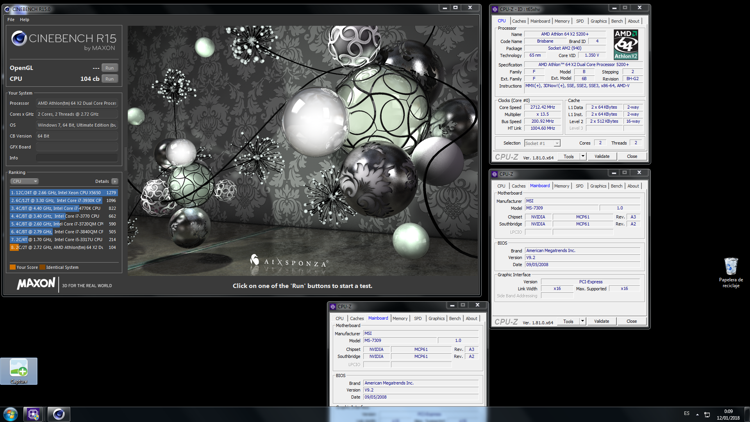Click Close in top CPU-Z window
Image resolution: width=750 pixels, height=422 pixels.
[632, 156]
